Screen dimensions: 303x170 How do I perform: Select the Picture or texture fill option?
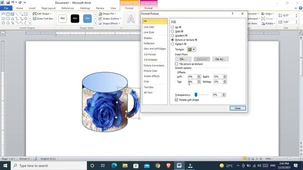[172, 40]
